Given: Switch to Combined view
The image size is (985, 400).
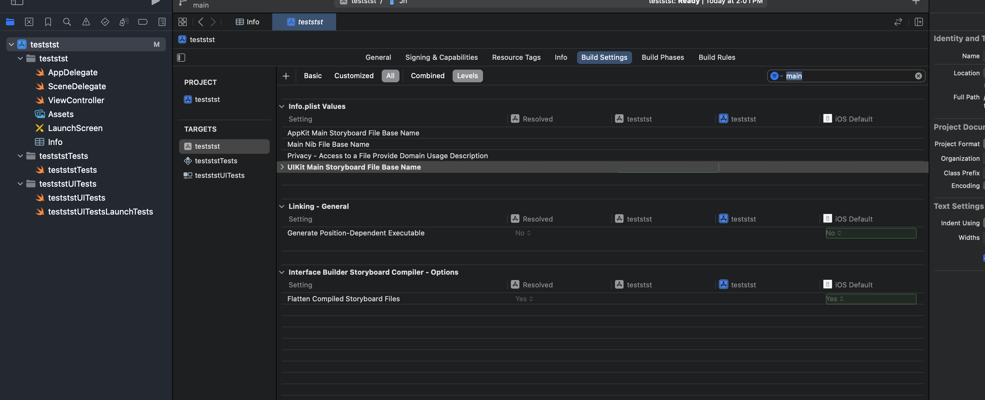Looking at the screenshot, I should click(x=428, y=76).
